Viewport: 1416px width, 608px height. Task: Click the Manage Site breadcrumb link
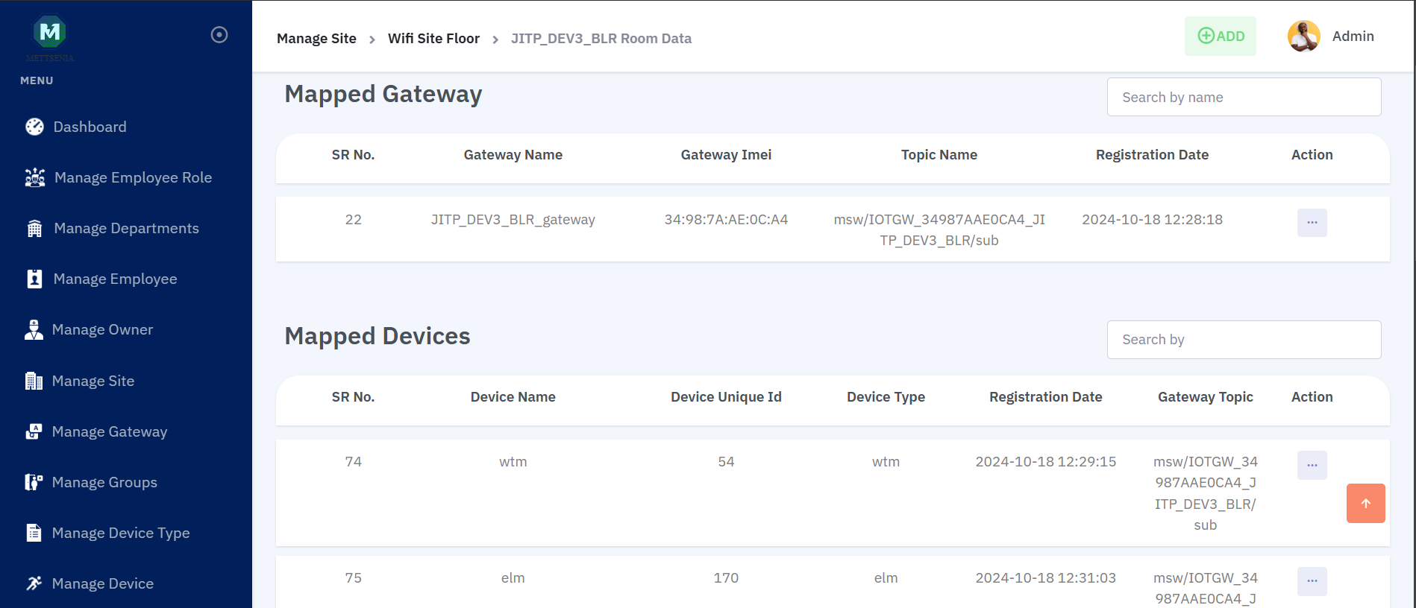click(x=316, y=39)
